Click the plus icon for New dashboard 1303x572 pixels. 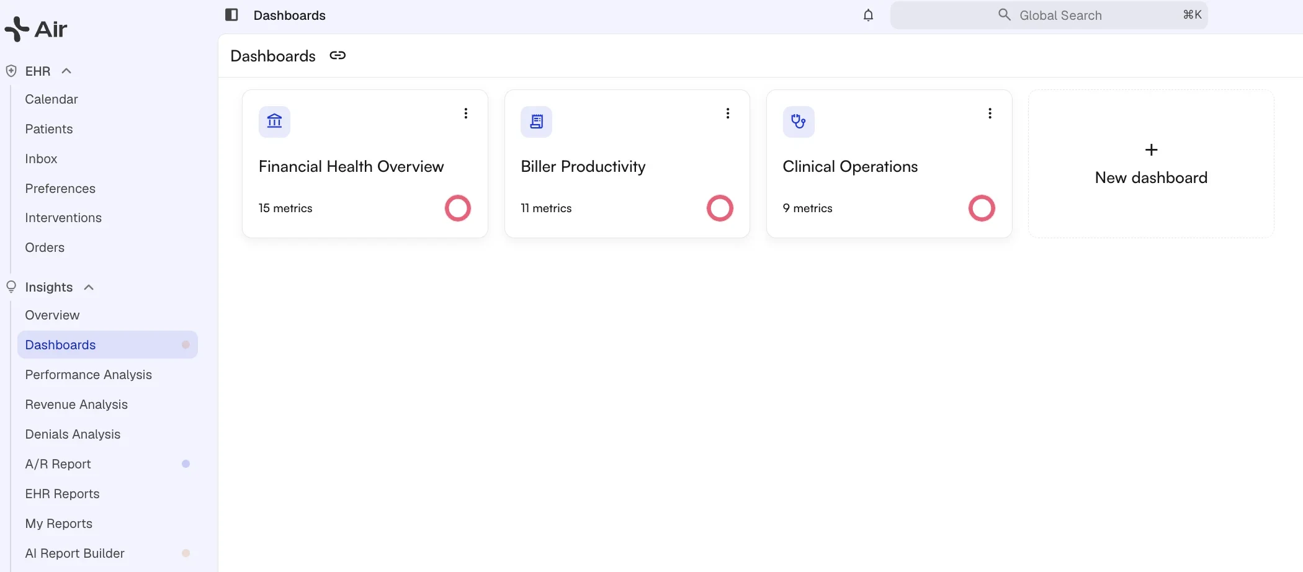(1151, 150)
